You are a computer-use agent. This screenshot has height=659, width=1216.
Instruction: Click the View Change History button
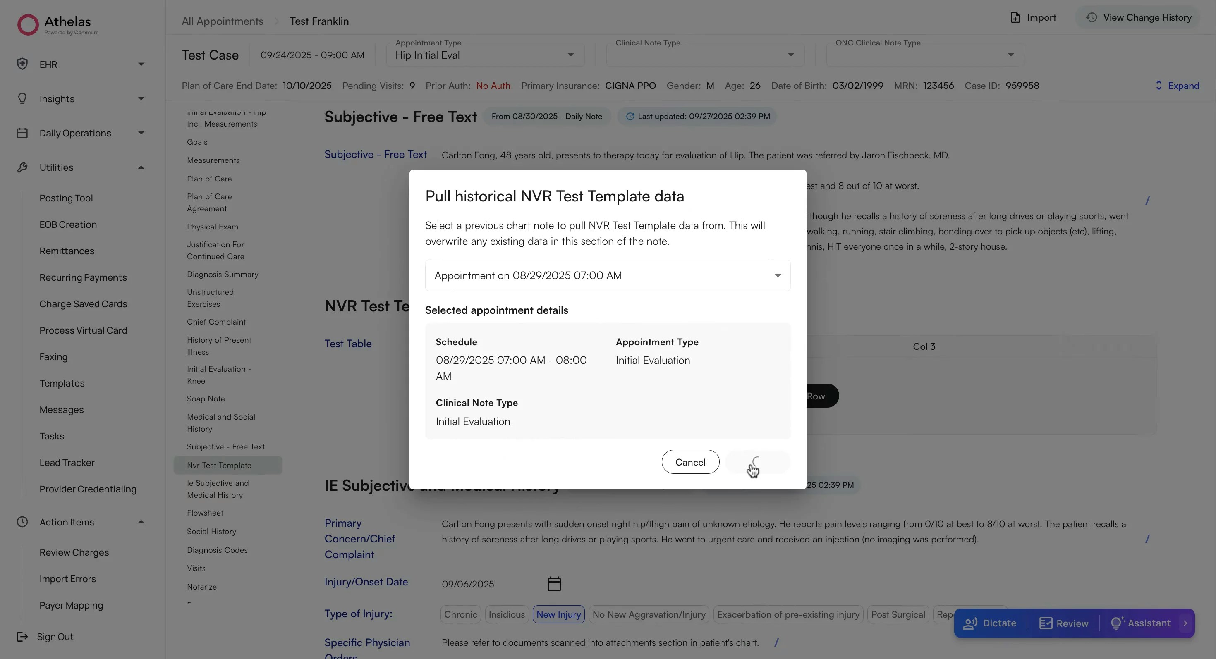(x=1138, y=17)
